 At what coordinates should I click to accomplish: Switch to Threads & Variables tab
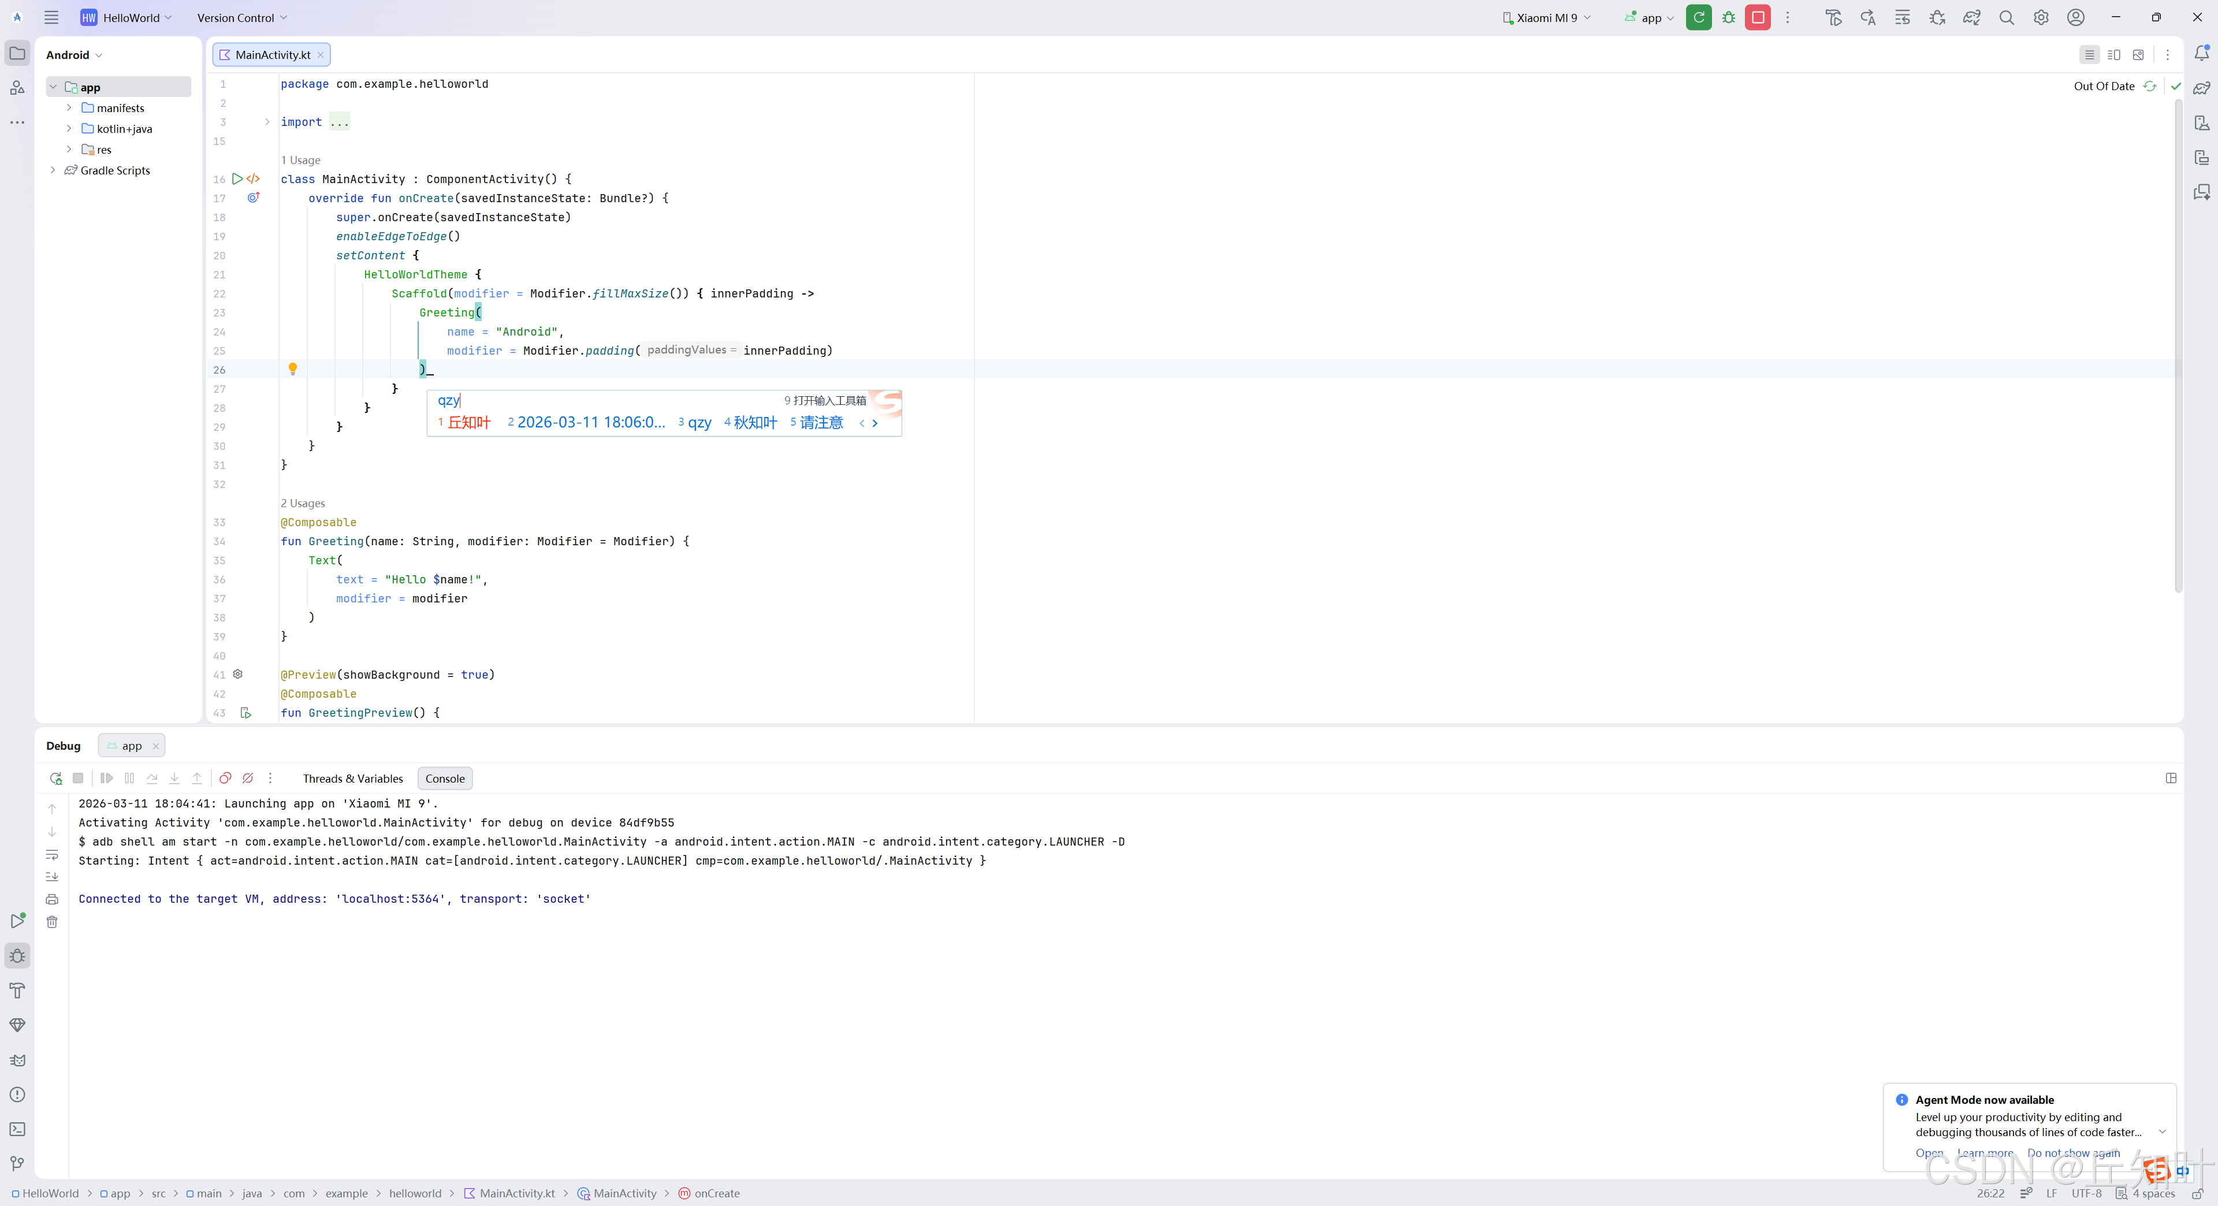coord(352,778)
